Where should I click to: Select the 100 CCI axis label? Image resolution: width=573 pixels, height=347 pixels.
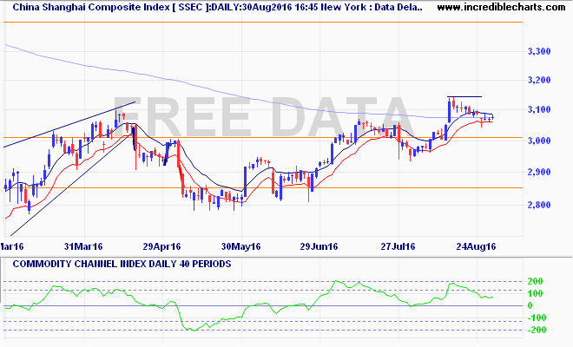coord(536,293)
